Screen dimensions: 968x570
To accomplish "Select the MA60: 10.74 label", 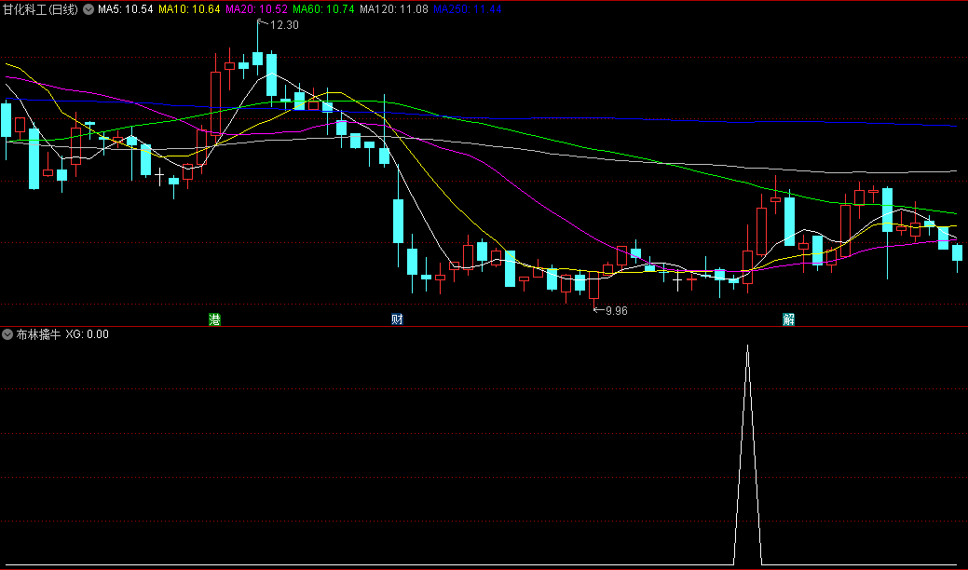I will [323, 9].
